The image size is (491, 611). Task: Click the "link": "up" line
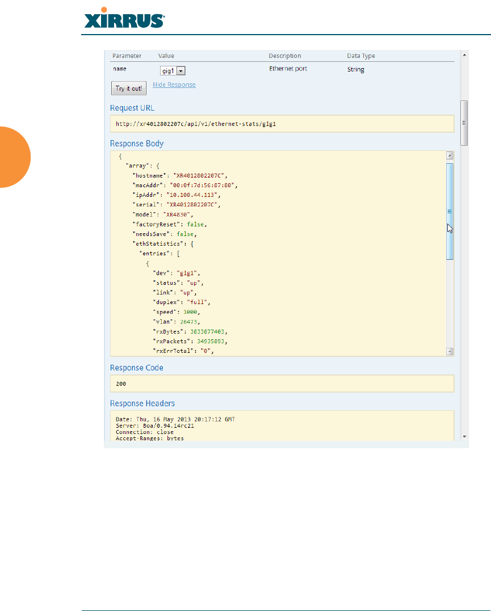[175, 292]
